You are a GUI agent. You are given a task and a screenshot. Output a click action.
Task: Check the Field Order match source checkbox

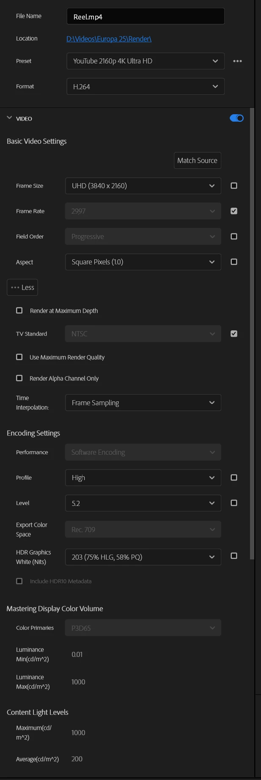[234, 236]
